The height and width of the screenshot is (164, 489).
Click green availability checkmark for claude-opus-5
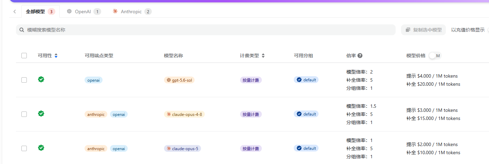(41, 148)
